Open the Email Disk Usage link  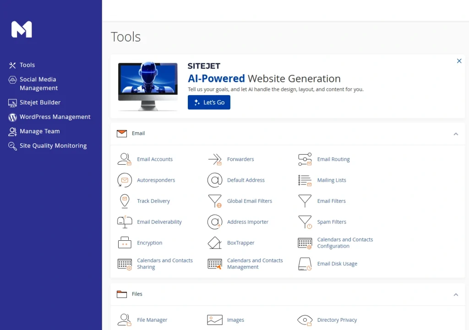337,264
